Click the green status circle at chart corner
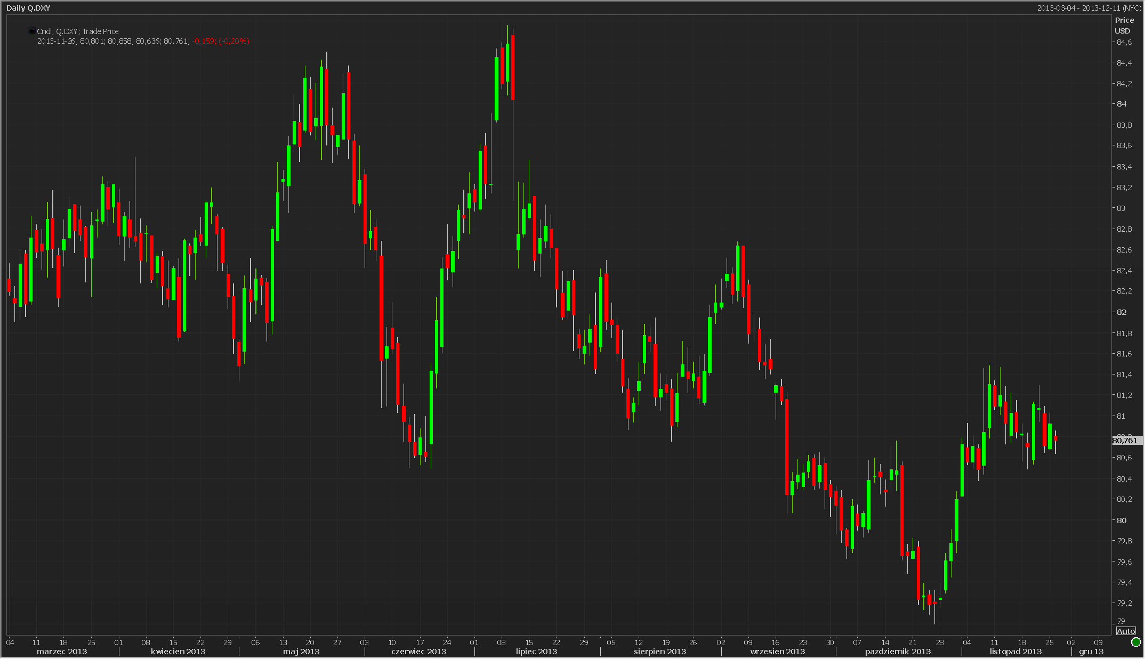The height and width of the screenshot is (659, 1145). pos(1135,641)
